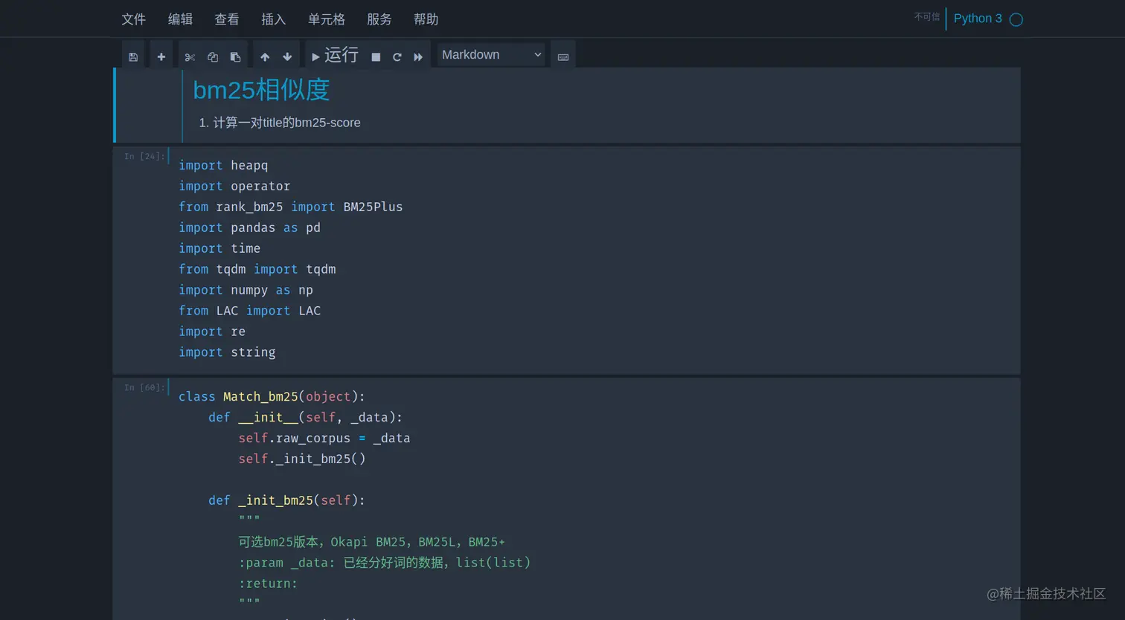This screenshot has width=1125, height=620.
Task: Click the 'self.raw_corpus = _data' line
Action: coord(324,438)
